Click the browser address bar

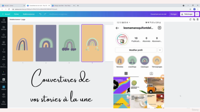tap(99, 9)
